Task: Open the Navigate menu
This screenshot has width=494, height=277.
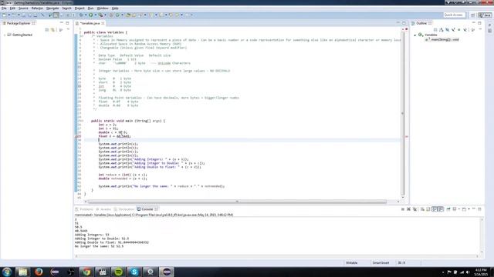Action: pyautogui.click(x=52, y=8)
